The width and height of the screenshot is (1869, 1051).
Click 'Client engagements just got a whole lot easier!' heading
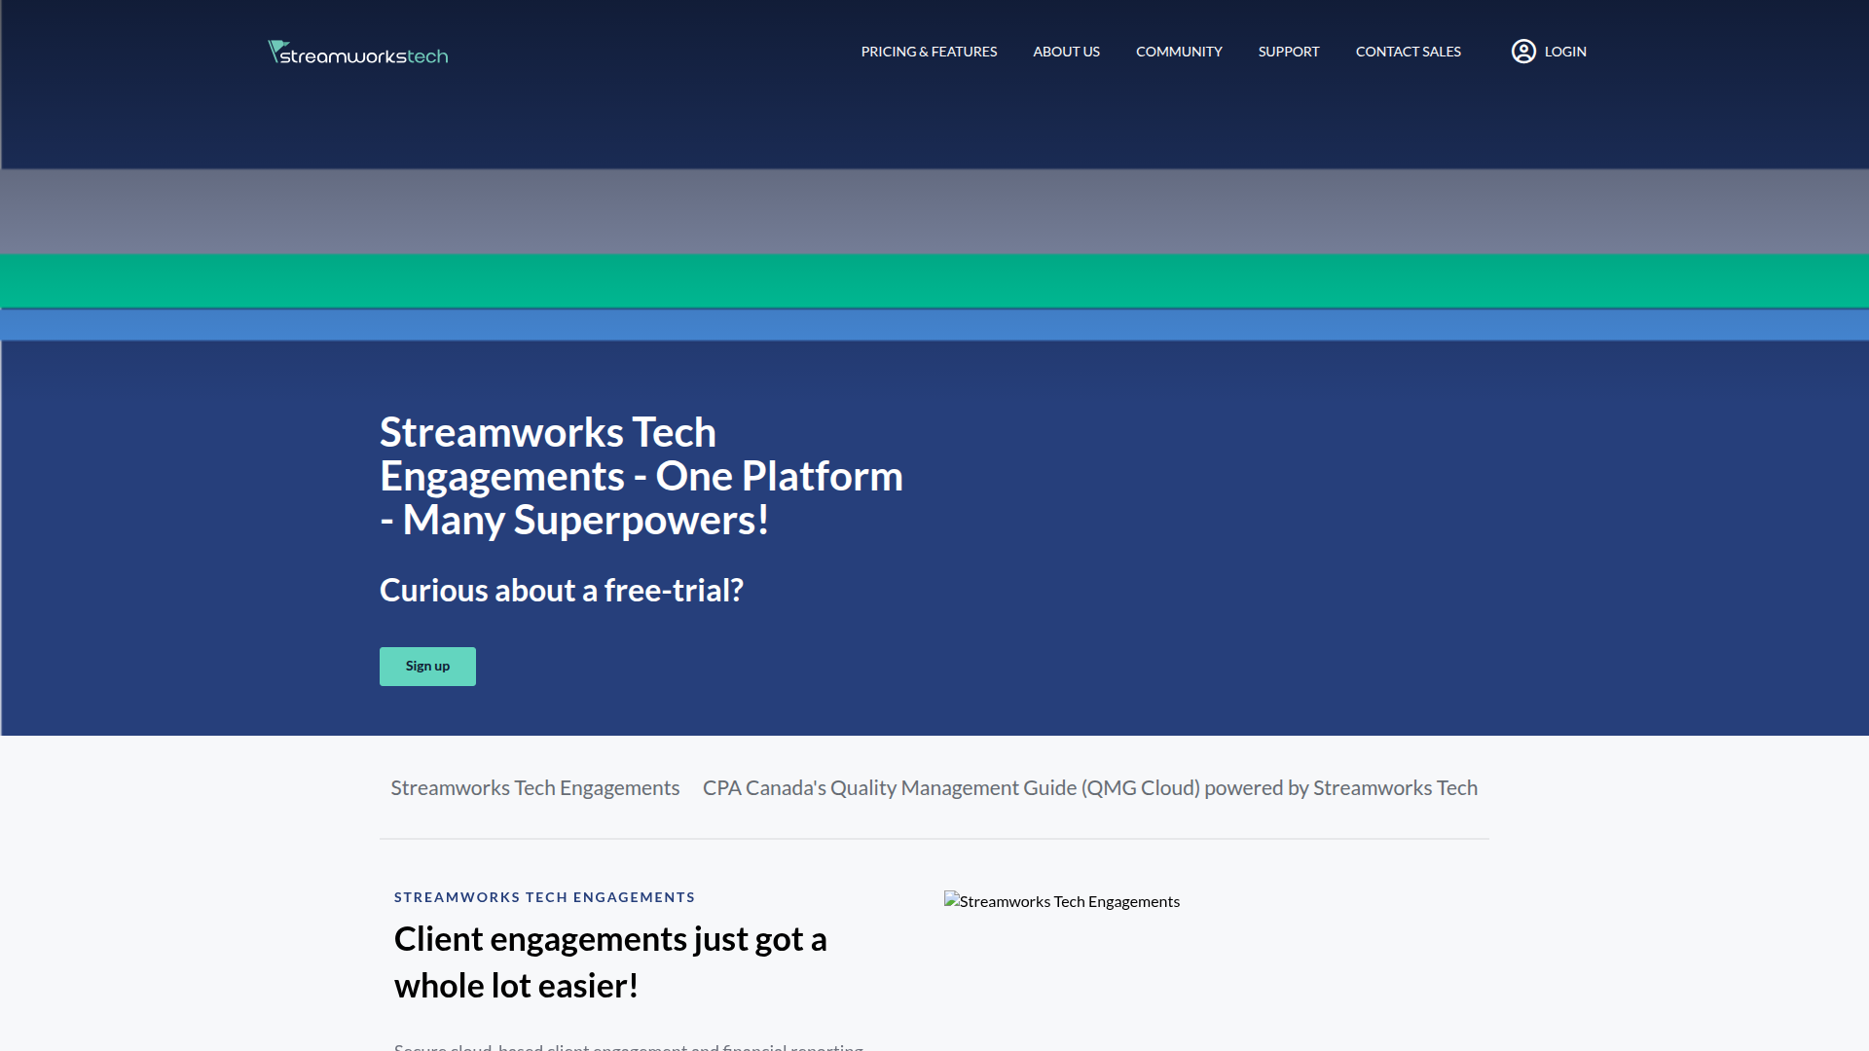(610, 962)
